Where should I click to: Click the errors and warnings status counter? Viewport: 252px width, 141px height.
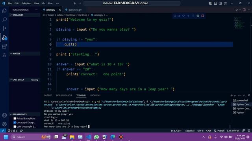pos(13,130)
